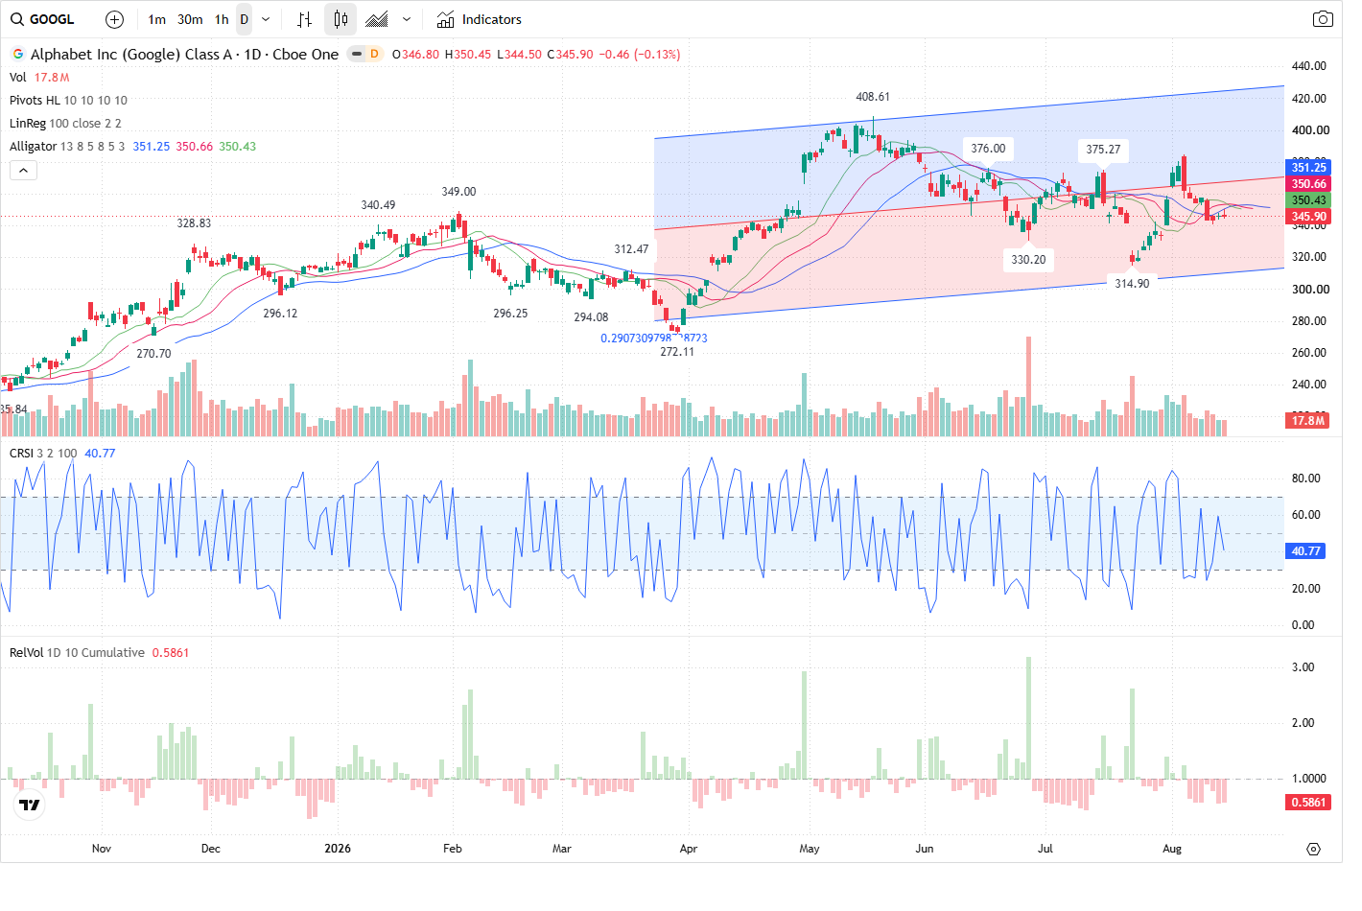Switch to the 30m interval

point(190,19)
